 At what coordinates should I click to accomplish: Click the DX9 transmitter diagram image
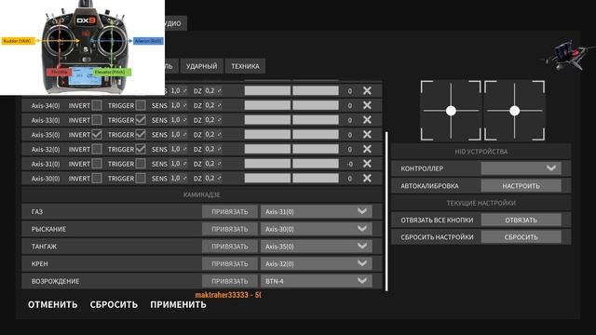coord(83,47)
